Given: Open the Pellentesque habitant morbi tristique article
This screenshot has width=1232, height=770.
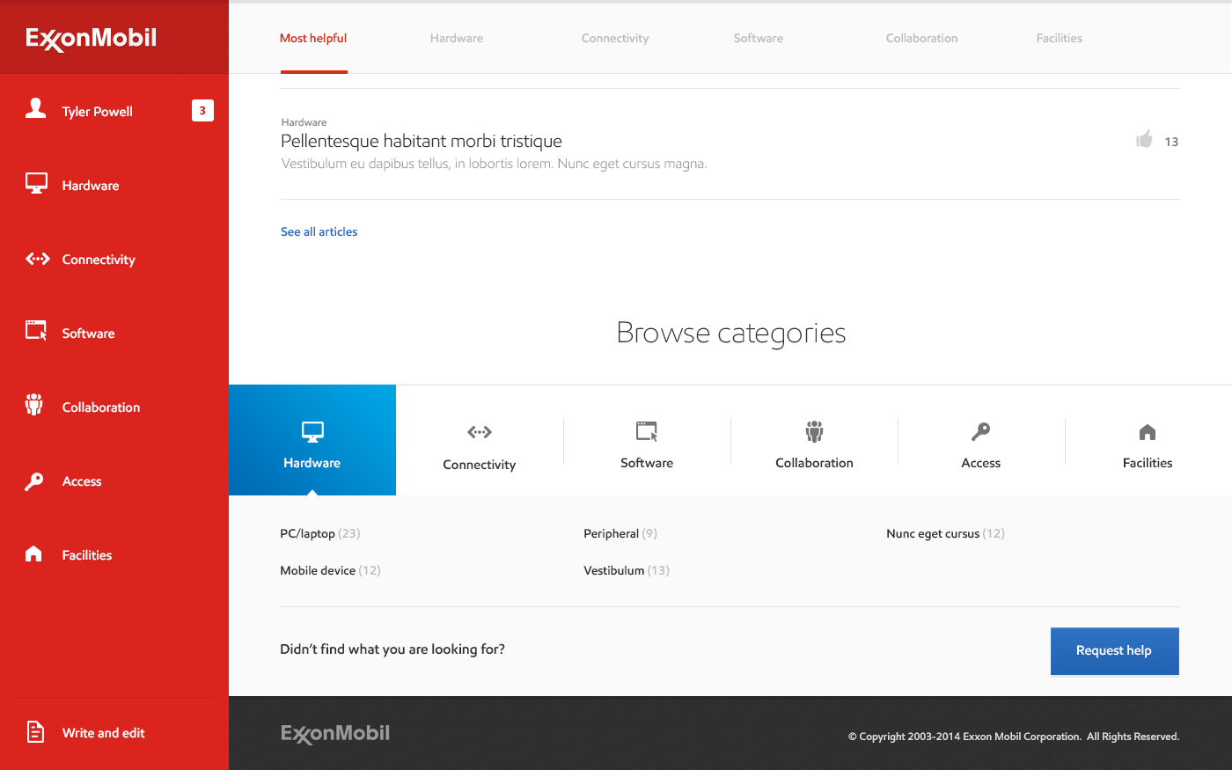Looking at the screenshot, I should point(421,142).
